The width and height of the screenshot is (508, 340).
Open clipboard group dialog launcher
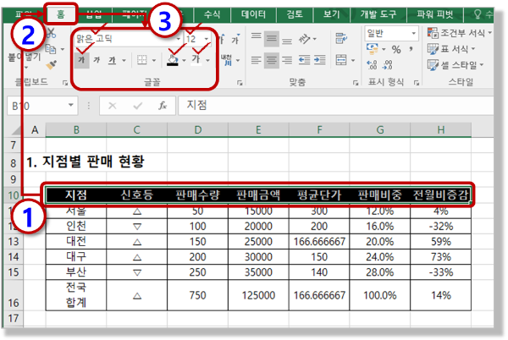(65, 84)
